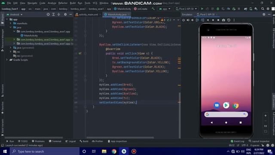Open the Windows Start menu

coord(5,151)
